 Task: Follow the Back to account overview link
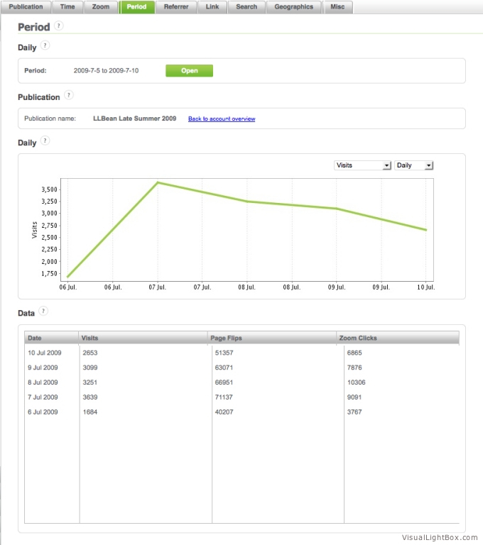coord(222,119)
